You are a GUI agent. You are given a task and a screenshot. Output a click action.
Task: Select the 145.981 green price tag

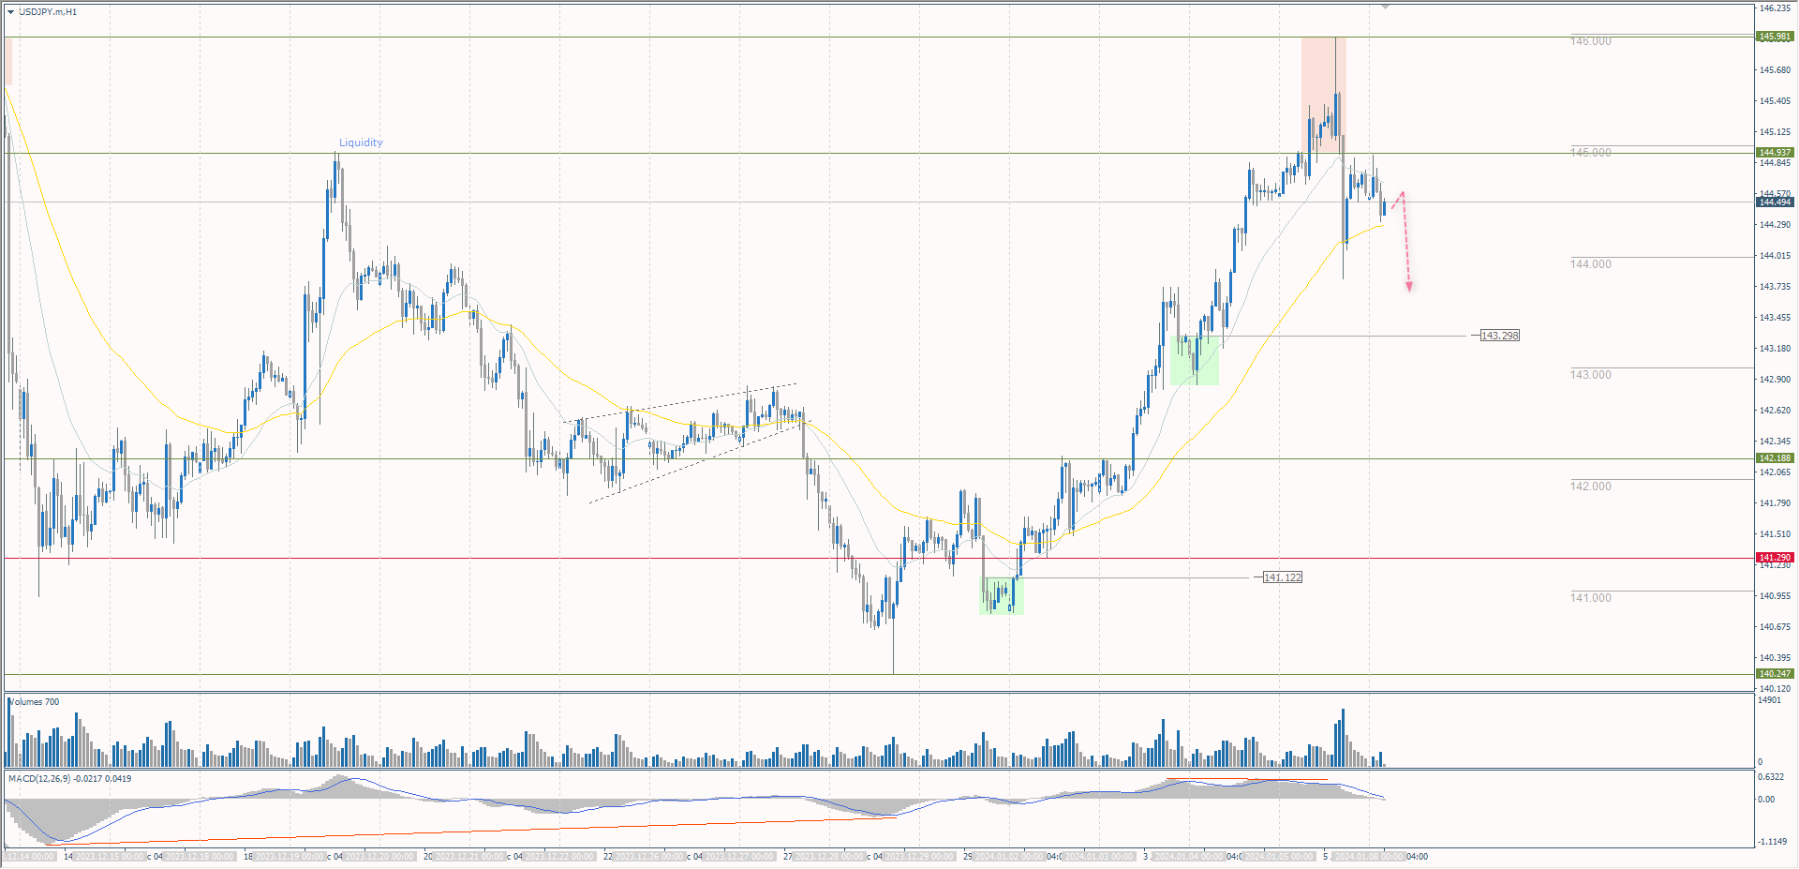[x=1775, y=37]
